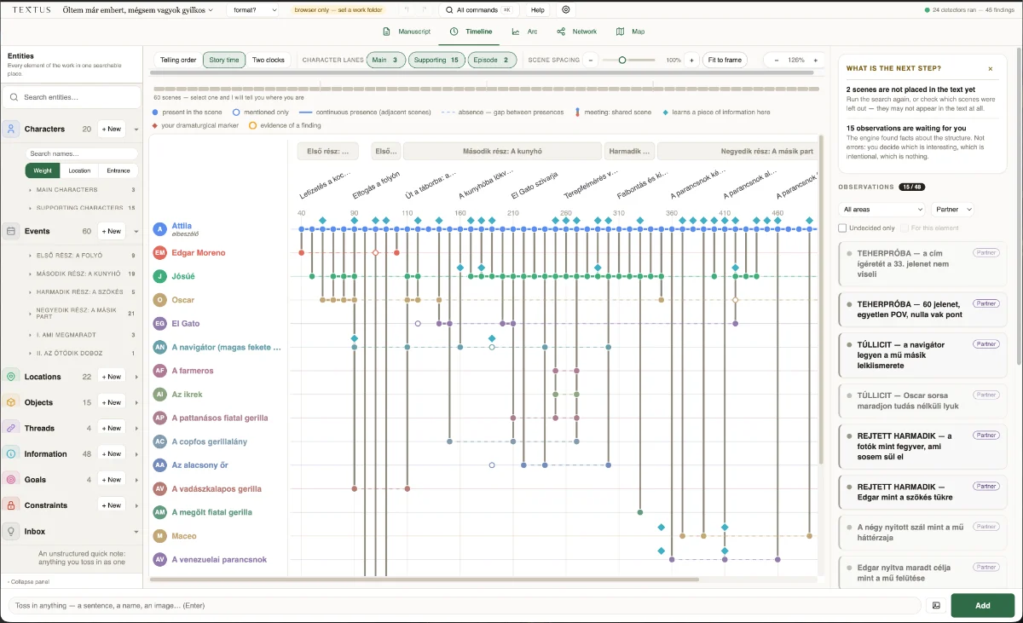
Task: Decrease scene spacing with minus button
Action: (x=590, y=61)
